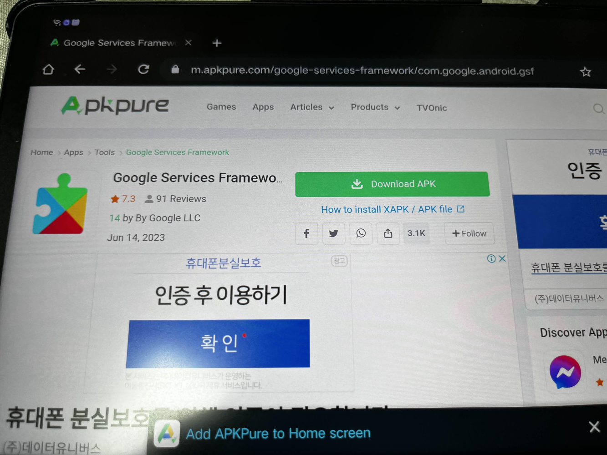
Task: Go to Apps breadcrumb link
Action: point(74,152)
